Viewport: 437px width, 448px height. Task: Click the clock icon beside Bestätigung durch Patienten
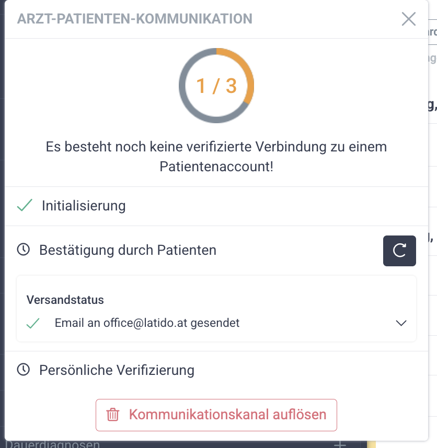(24, 250)
